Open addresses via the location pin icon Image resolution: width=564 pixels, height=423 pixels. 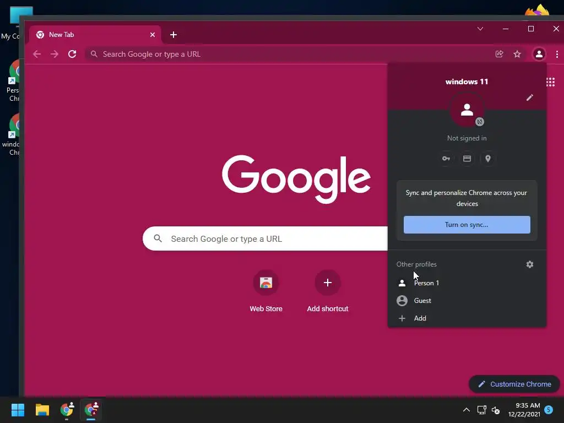click(488, 159)
